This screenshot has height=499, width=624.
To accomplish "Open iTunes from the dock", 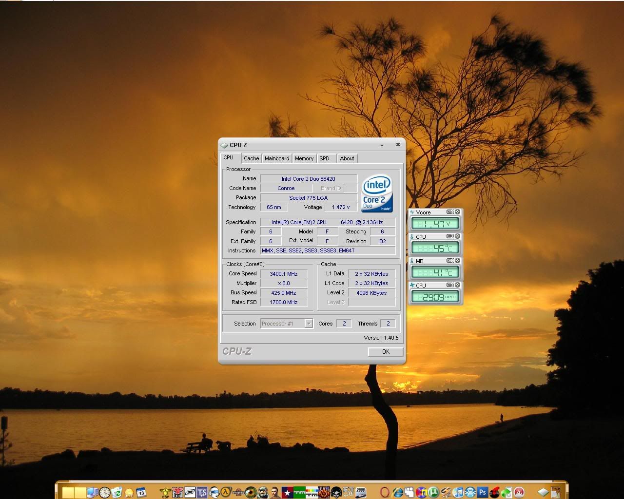I will pos(458,492).
